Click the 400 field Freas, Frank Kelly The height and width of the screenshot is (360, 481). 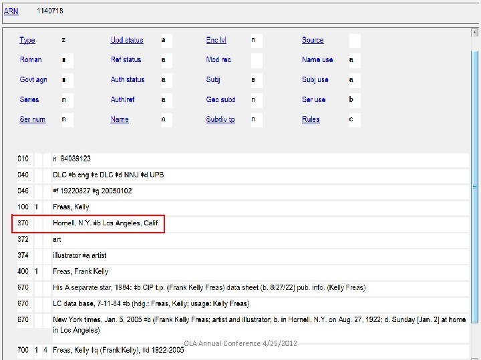[x=81, y=271]
